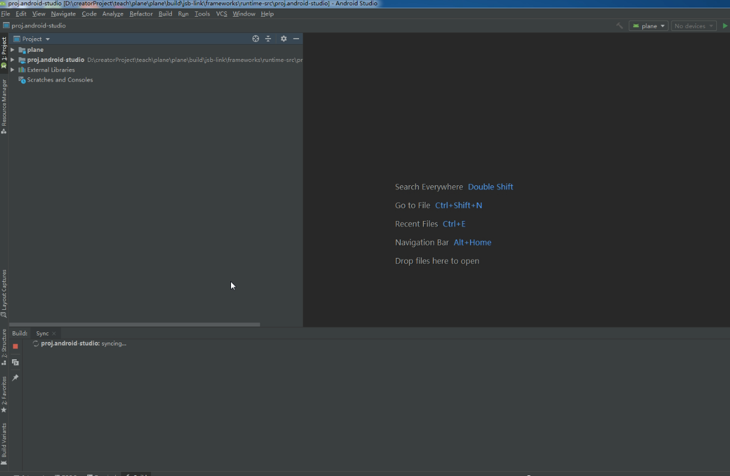The width and height of the screenshot is (730, 476).
Task: Click the Ctrl+E shortcut hint
Action: (x=454, y=224)
